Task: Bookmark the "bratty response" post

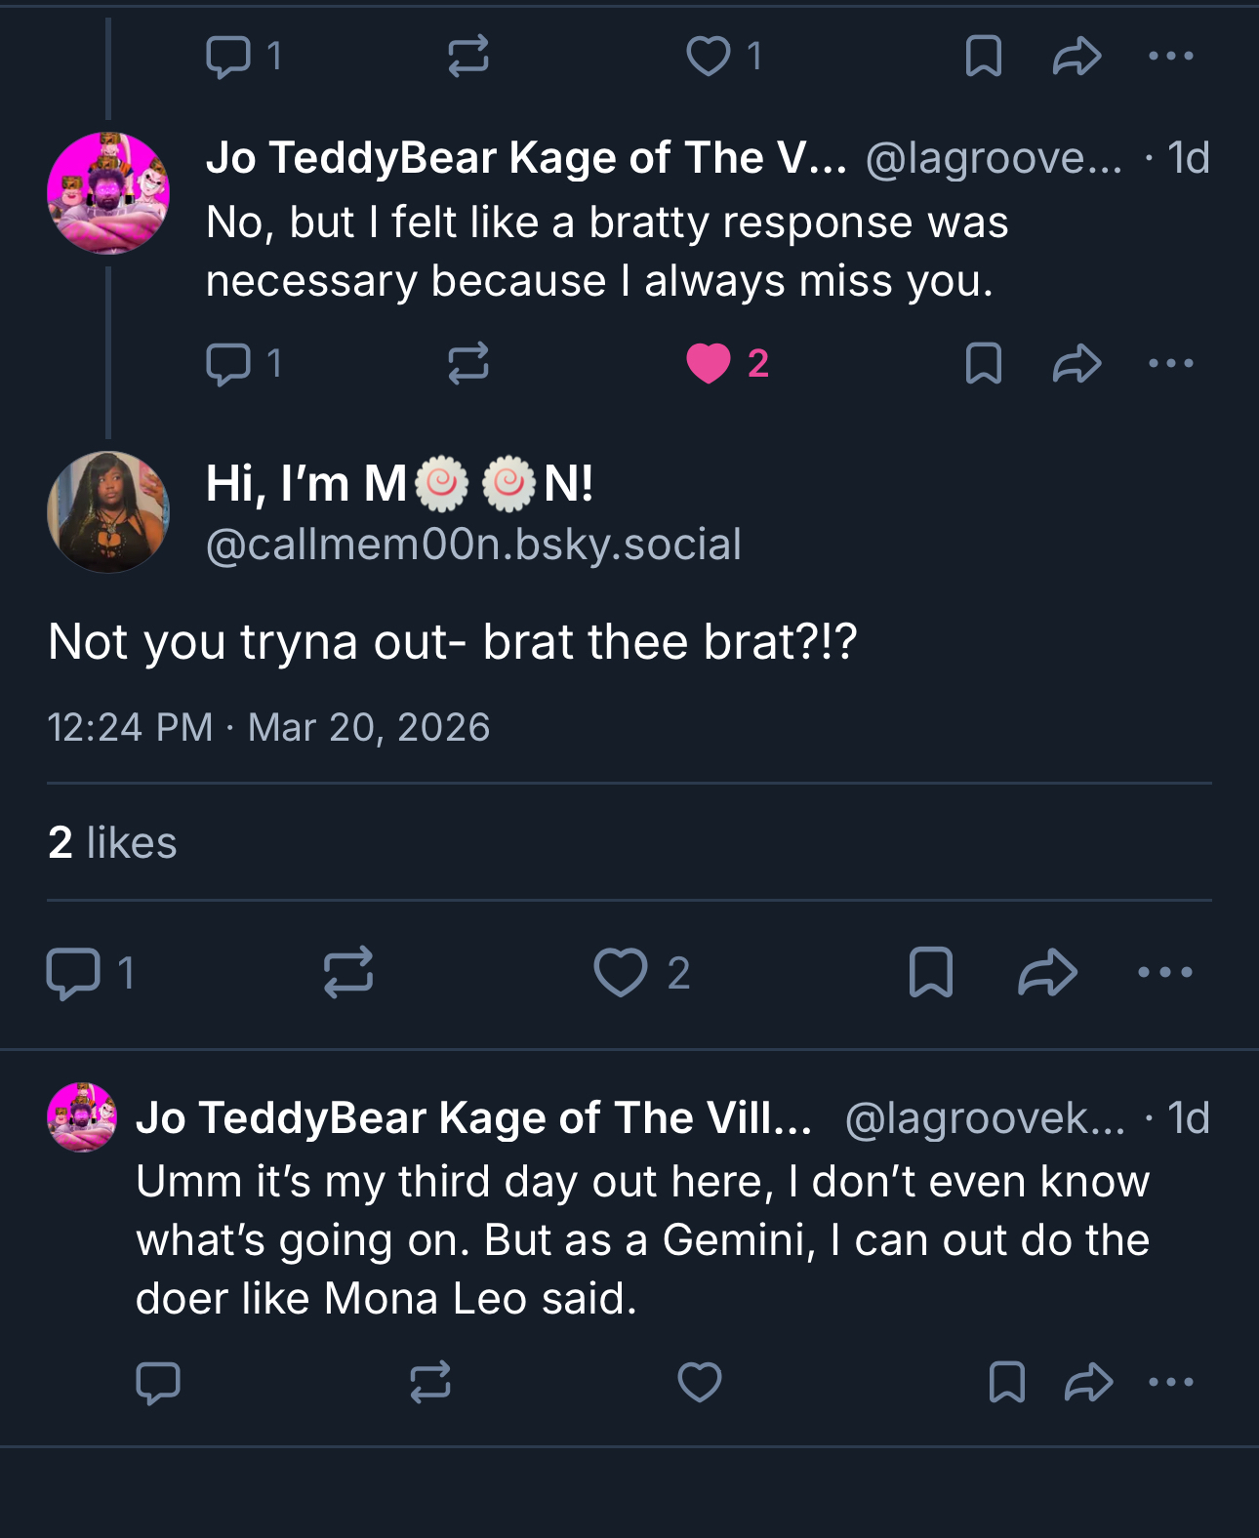Action: (x=983, y=364)
